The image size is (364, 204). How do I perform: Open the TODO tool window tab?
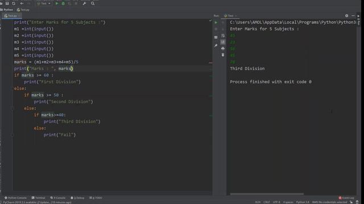click(96, 198)
